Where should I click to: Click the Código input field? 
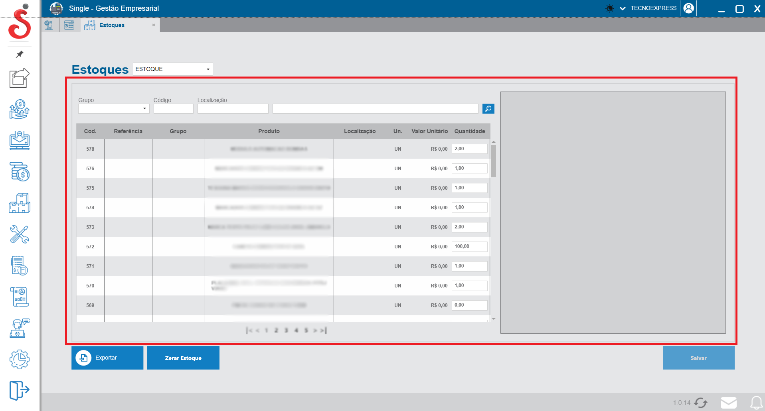pos(173,108)
